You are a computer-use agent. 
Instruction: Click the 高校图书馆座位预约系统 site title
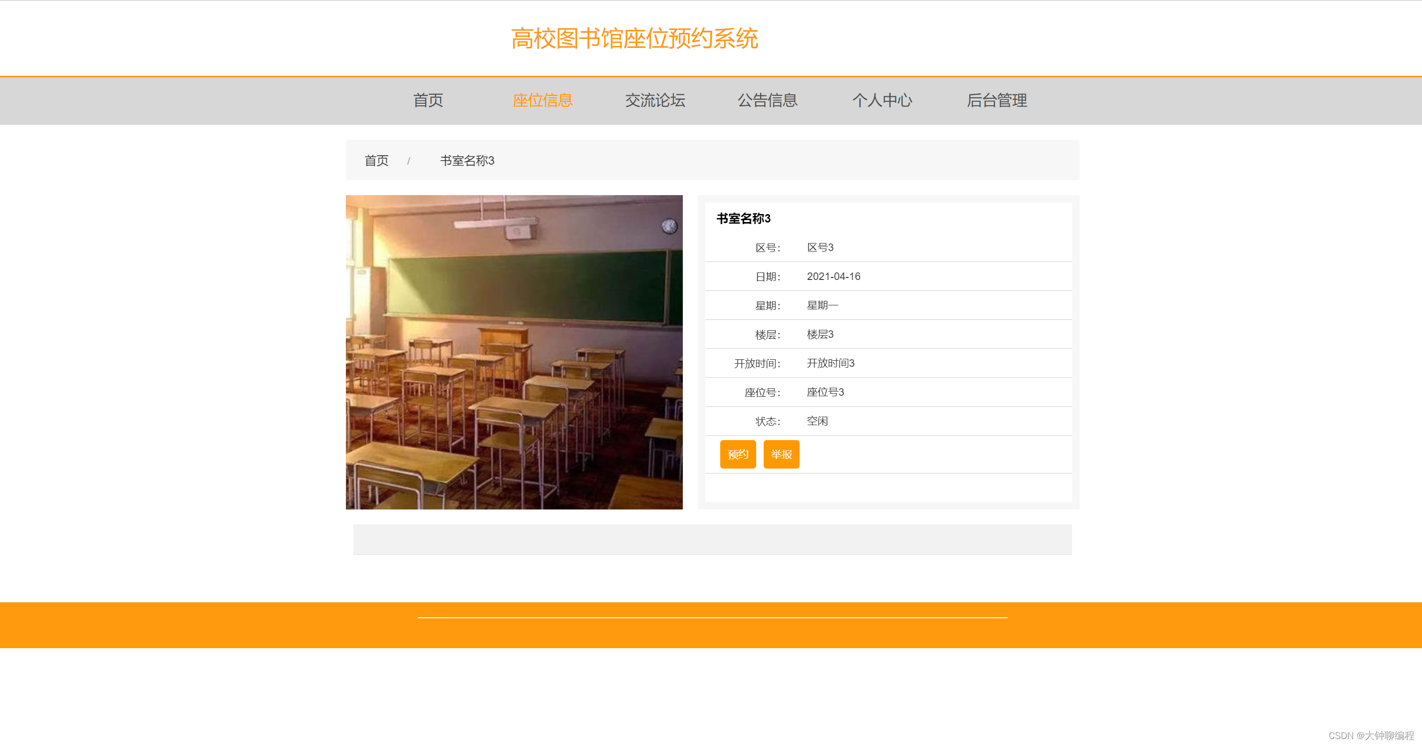pyautogui.click(x=634, y=38)
